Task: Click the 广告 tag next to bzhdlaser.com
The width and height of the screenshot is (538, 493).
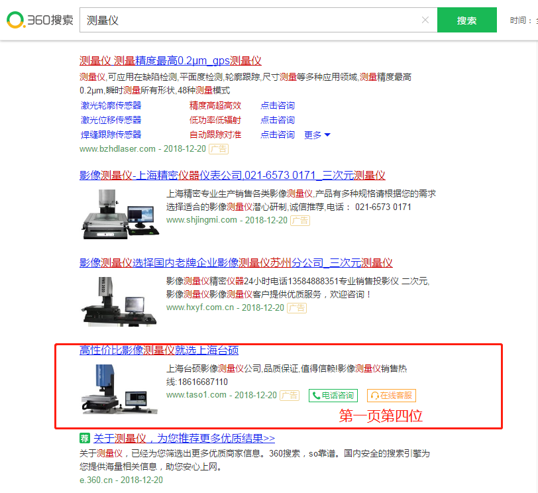Action: coord(219,149)
